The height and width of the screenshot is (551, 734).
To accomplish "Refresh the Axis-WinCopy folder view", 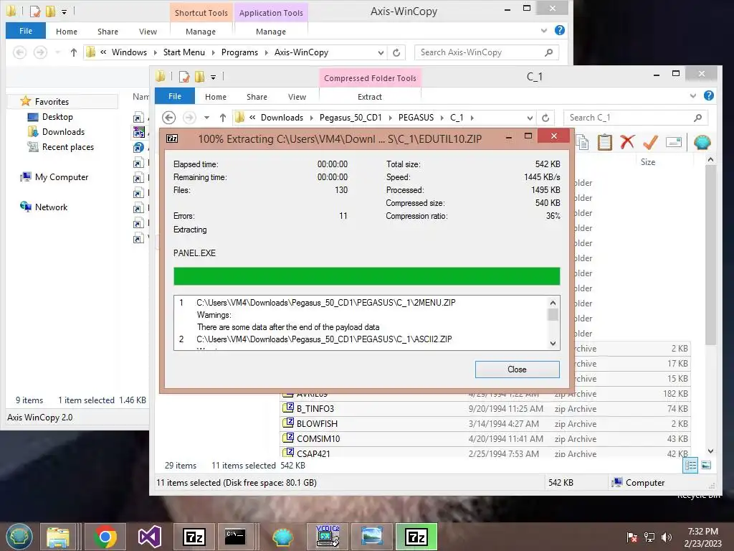I will coord(396,52).
